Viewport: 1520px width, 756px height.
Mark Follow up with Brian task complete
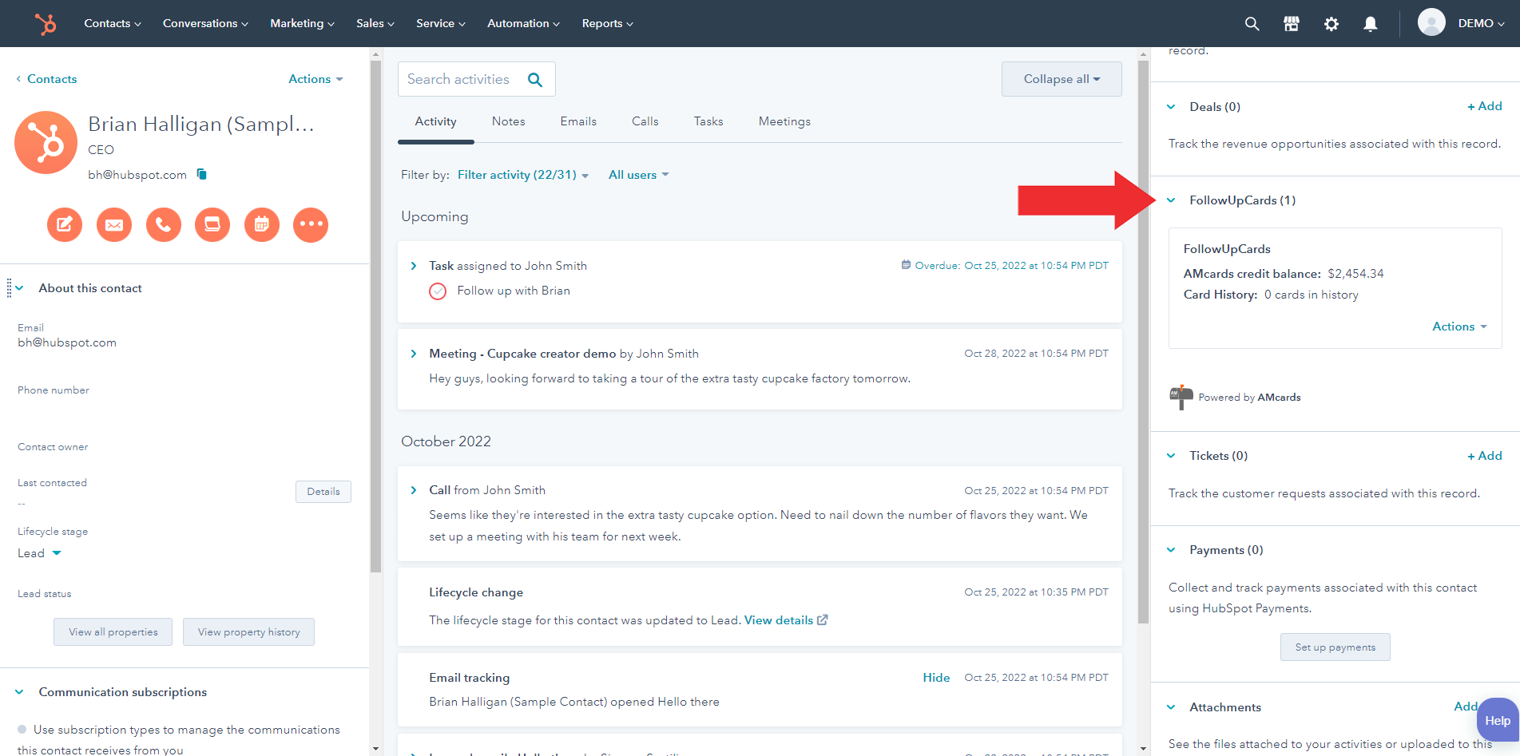(438, 291)
